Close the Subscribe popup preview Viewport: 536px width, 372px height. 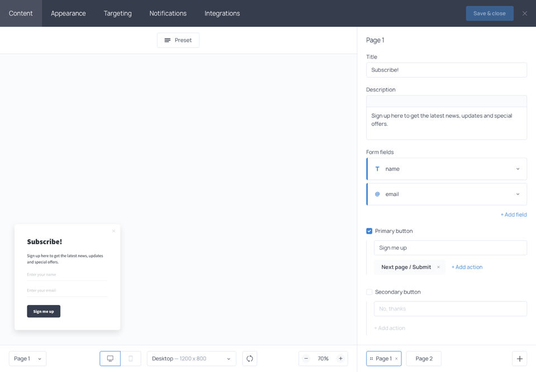point(113,231)
